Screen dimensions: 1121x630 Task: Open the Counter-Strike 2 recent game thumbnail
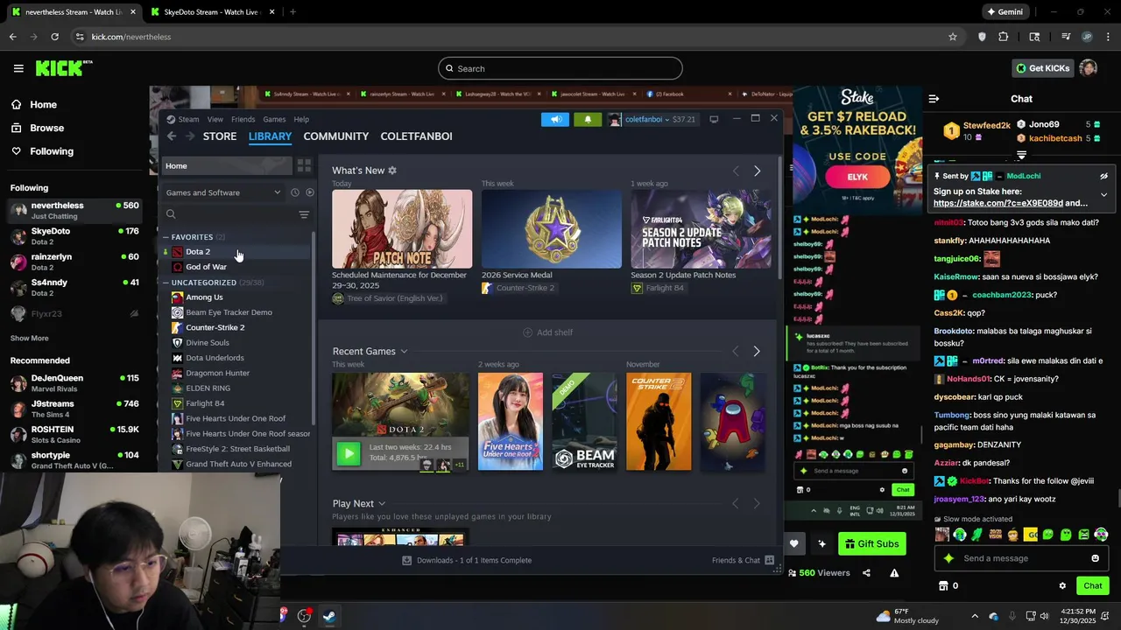[659, 422]
